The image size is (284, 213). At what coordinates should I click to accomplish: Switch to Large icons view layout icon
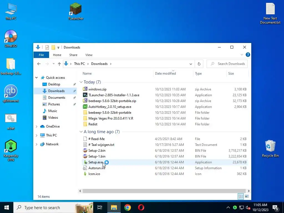click(247, 196)
